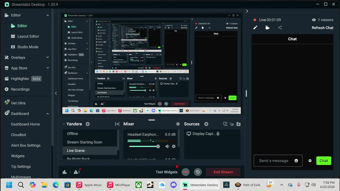Open Mixer advanced audio settings gear

coord(178,124)
